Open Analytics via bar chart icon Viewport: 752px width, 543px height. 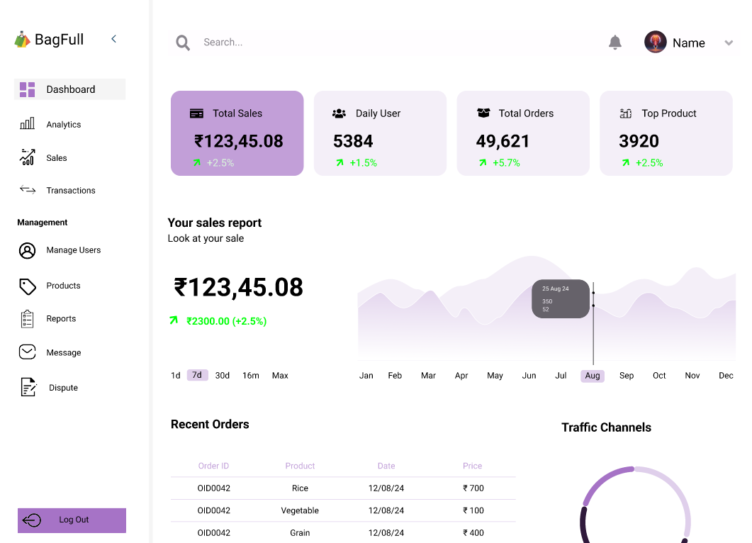click(28, 124)
